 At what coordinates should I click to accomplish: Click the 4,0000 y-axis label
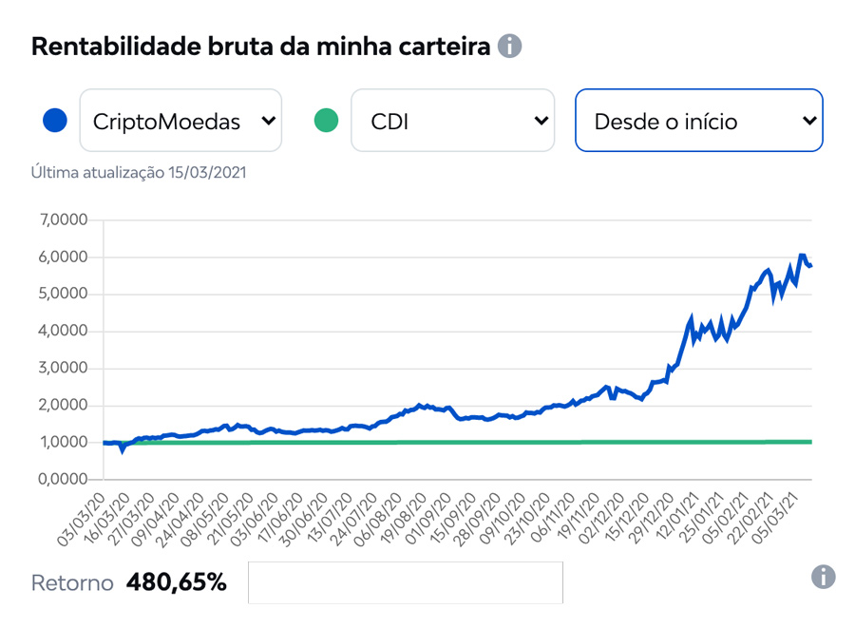[x=65, y=332]
